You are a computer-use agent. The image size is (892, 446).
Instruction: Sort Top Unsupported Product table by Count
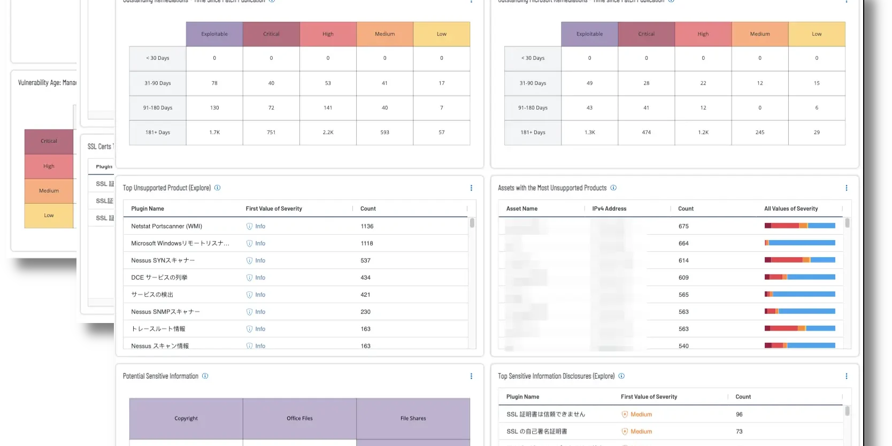coord(368,209)
